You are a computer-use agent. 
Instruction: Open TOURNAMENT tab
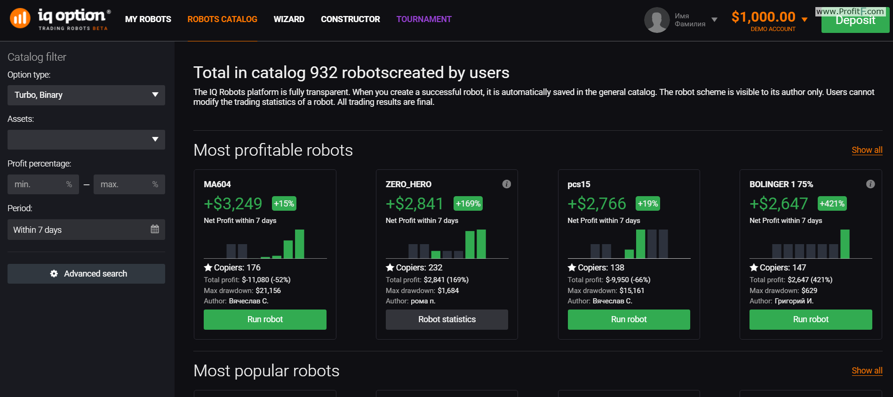pyautogui.click(x=424, y=19)
